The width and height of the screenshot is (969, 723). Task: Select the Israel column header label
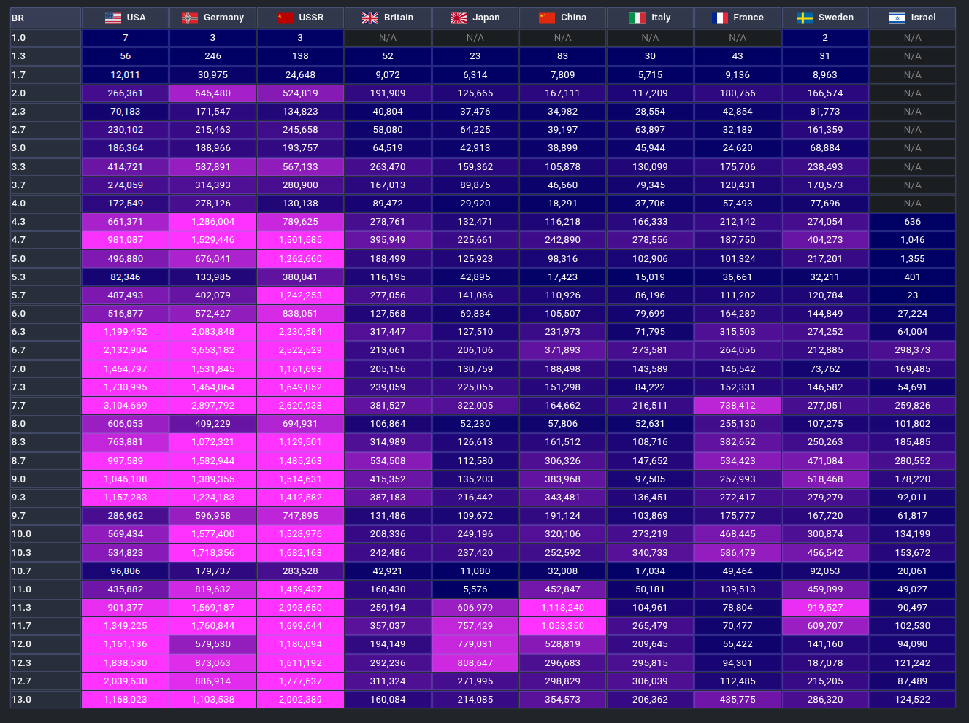pyautogui.click(x=923, y=18)
